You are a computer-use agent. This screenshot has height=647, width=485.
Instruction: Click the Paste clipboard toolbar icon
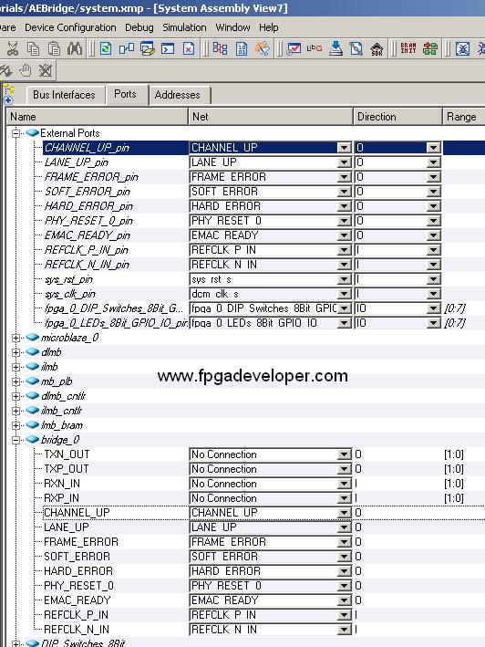[54, 48]
